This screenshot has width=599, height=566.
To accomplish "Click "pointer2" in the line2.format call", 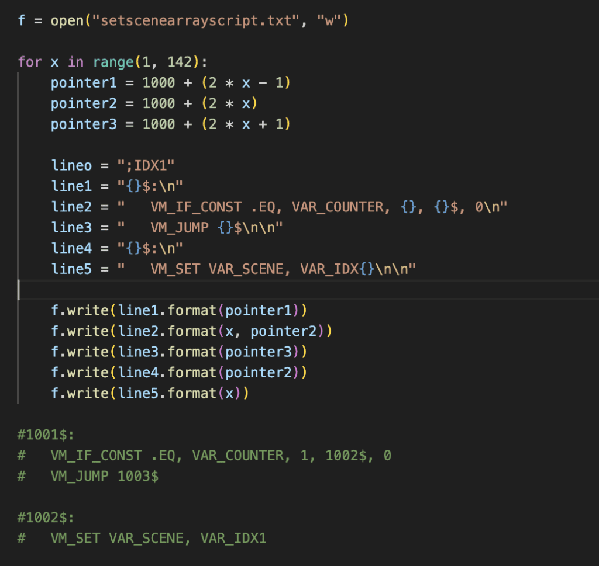I will point(284,331).
